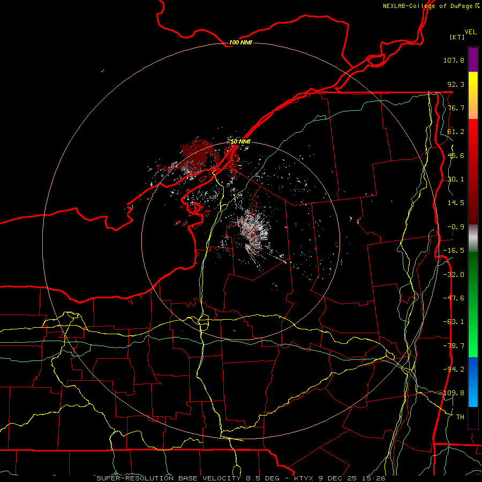Image resolution: width=482 pixels, height=482 pixels.
Task: Click the 92.3 velocity scale value
Action: pyautogui.click(x=456, y=84)
